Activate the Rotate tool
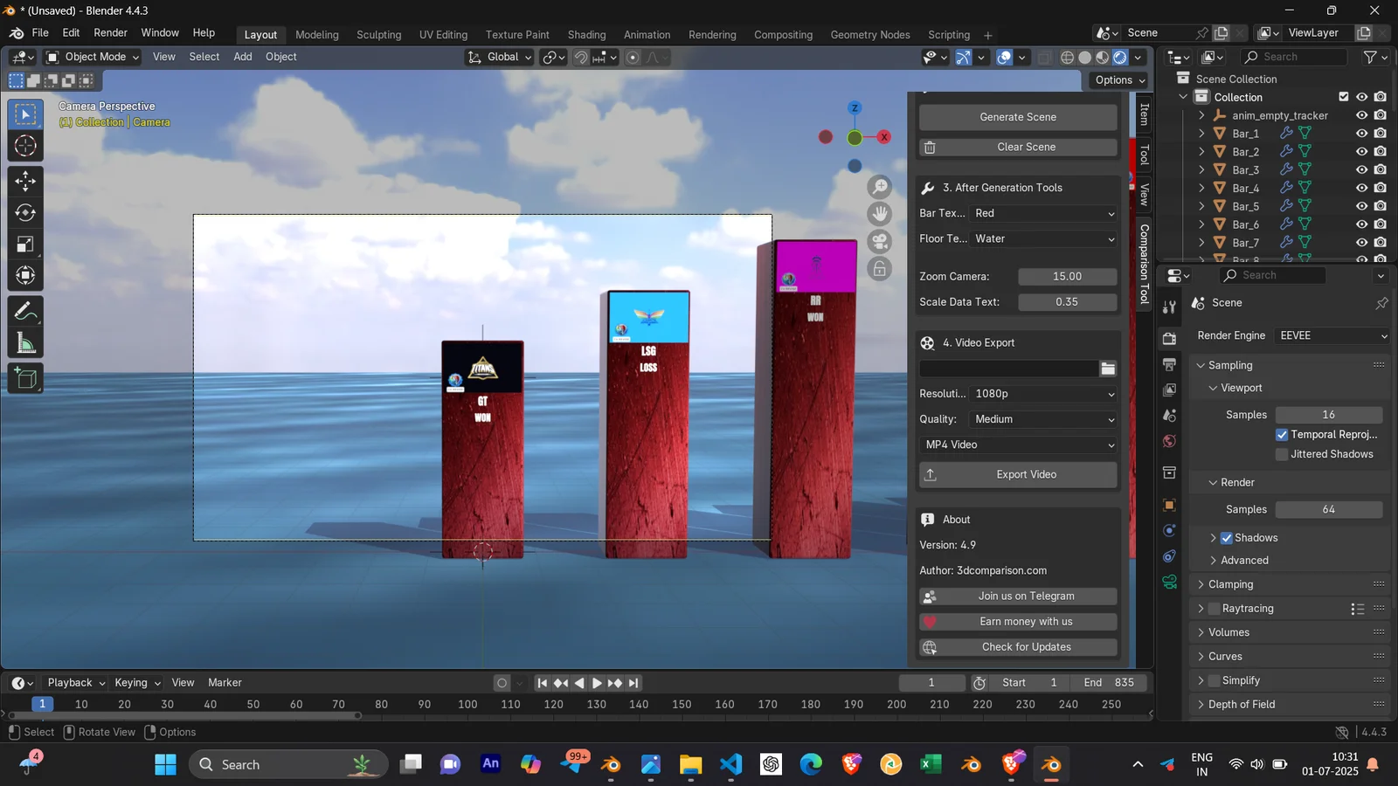The width and height of the screenshot is (1398, 786). coord(24,212)
